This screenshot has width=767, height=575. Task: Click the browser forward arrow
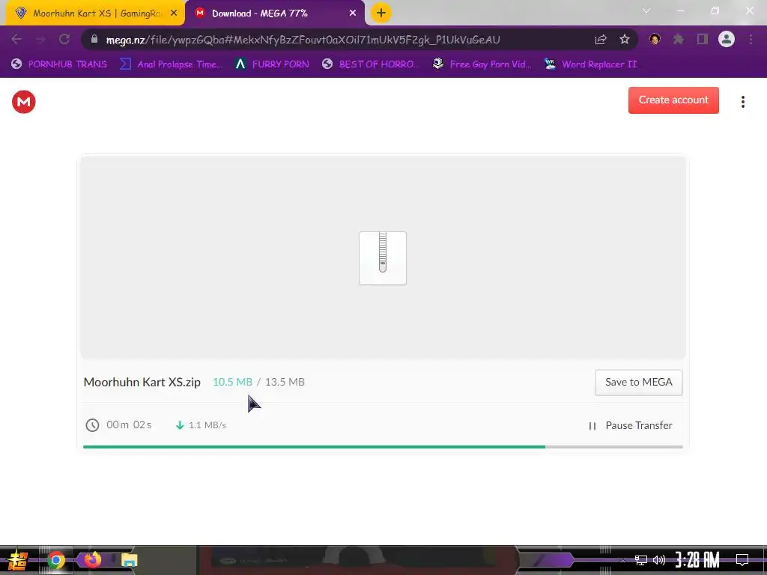(x=40, y=39)
